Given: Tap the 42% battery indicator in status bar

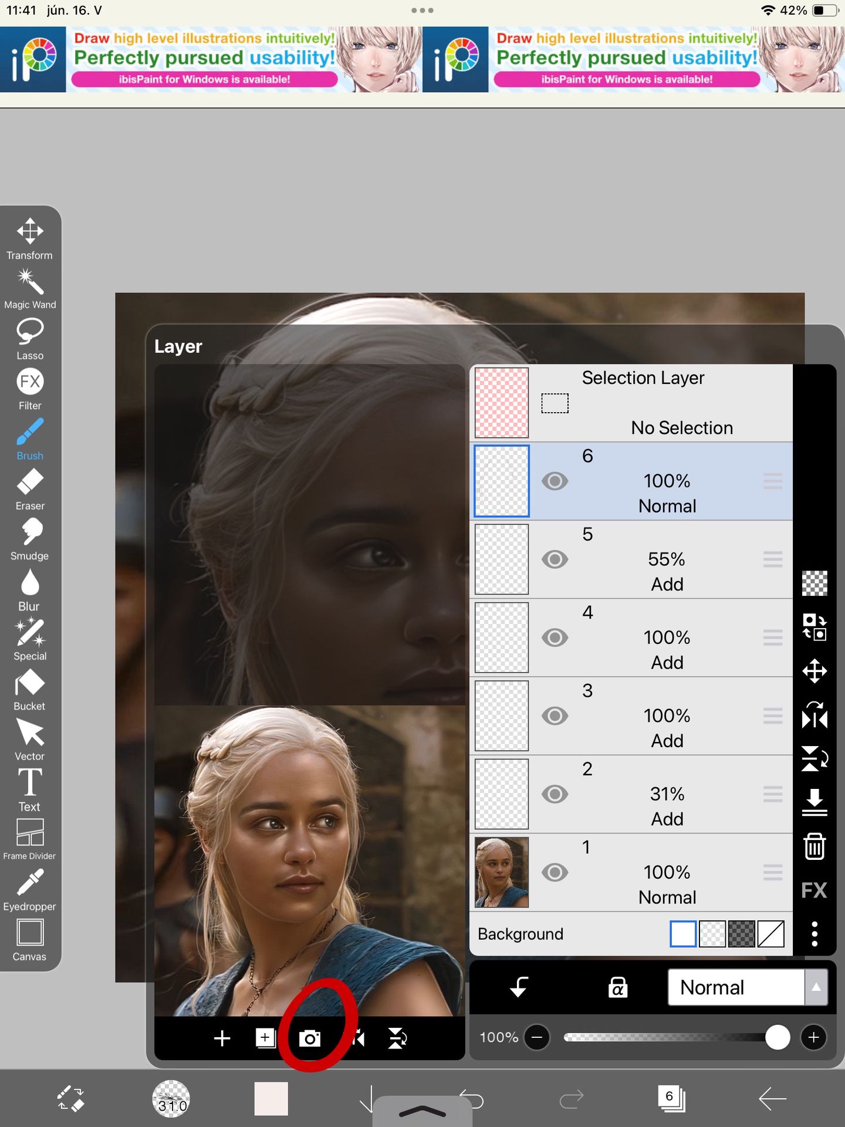Looking at the screenshot, I should click(x=810, y=10).
